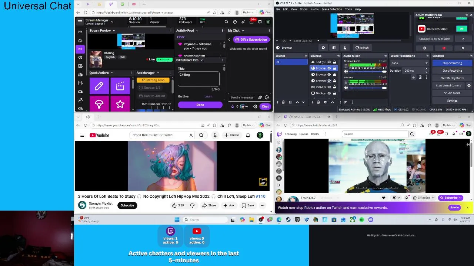Click Done in Edit Stream Info
This screenshot has height=266, width=474.
point(200,105)
